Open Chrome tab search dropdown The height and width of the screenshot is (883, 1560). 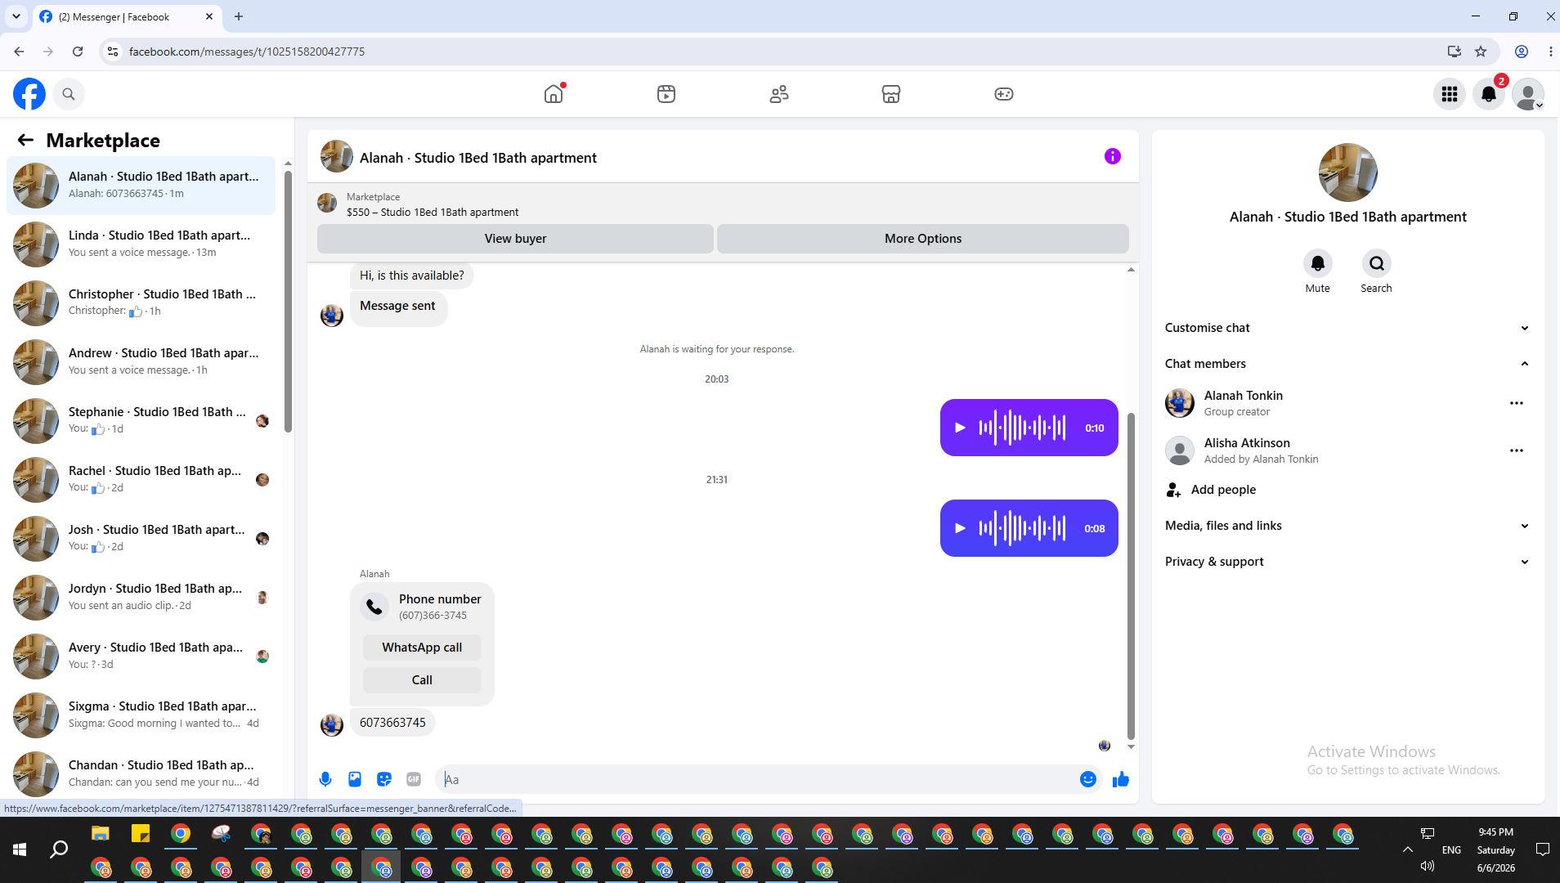pos(16,16)
